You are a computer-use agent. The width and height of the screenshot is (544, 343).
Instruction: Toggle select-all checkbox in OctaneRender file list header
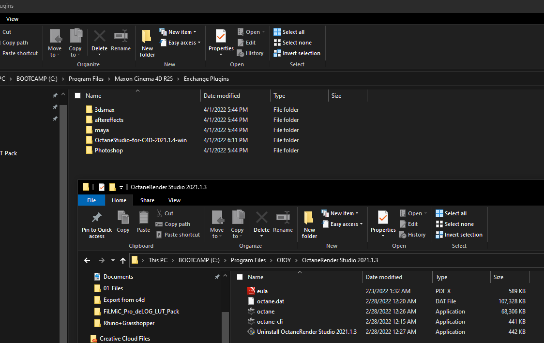[240, 277]
